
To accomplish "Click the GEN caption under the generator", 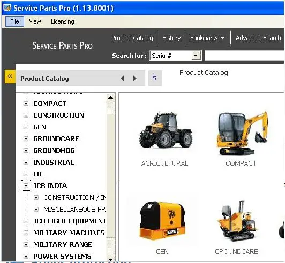I will pyautogui.click(x=162, y=252).
